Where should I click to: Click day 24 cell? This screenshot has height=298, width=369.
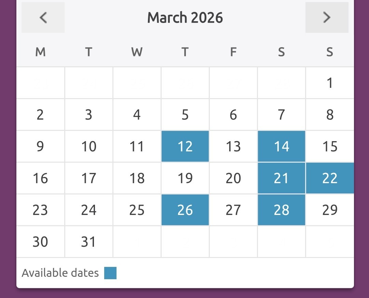tap(88, 210)
